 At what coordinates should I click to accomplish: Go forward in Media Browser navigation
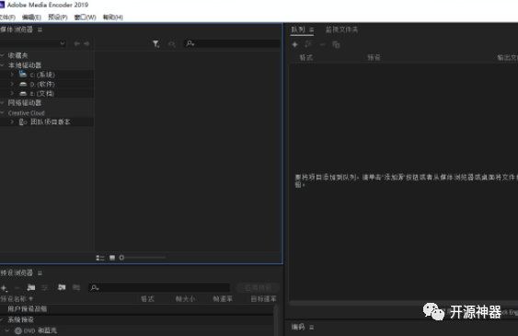pos(86,43)
